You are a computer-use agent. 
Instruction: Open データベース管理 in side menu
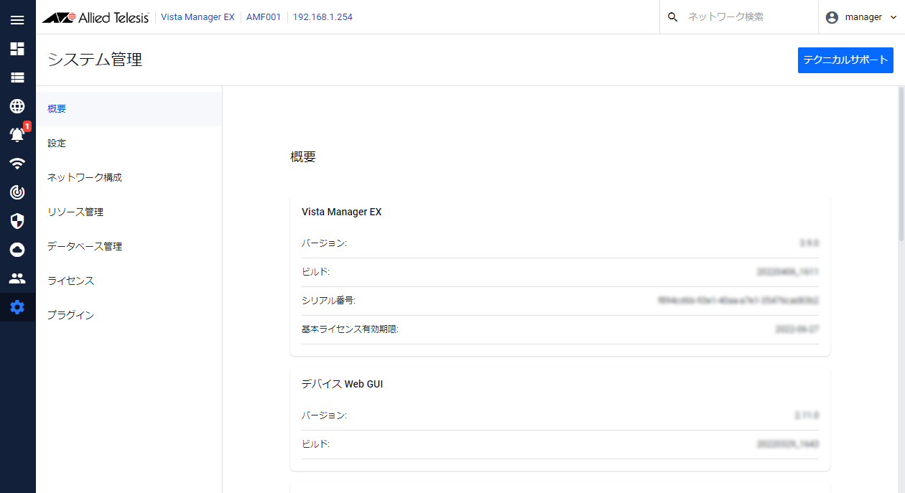coord(85,246)
